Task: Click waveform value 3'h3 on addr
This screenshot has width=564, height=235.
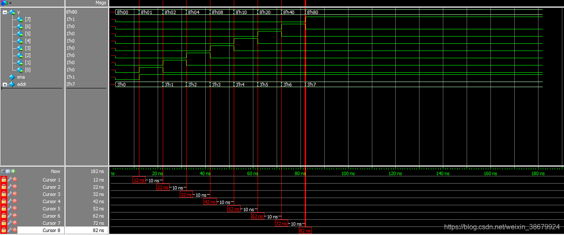Action: pyautogui.click(x=217, y=85)
